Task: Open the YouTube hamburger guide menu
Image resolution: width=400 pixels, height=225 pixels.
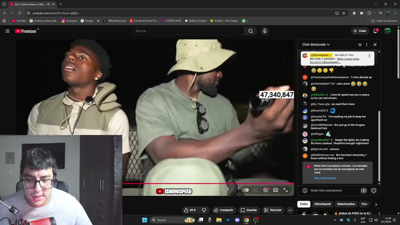Action: pyautogui.click(x=7, y=31)
